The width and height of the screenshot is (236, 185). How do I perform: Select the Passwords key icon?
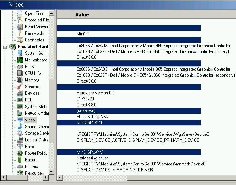pyautogui.click(x=20, y=33)
